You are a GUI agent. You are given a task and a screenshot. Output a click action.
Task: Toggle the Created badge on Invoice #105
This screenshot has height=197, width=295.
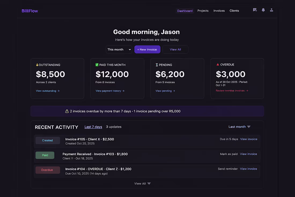coord(47,140)
